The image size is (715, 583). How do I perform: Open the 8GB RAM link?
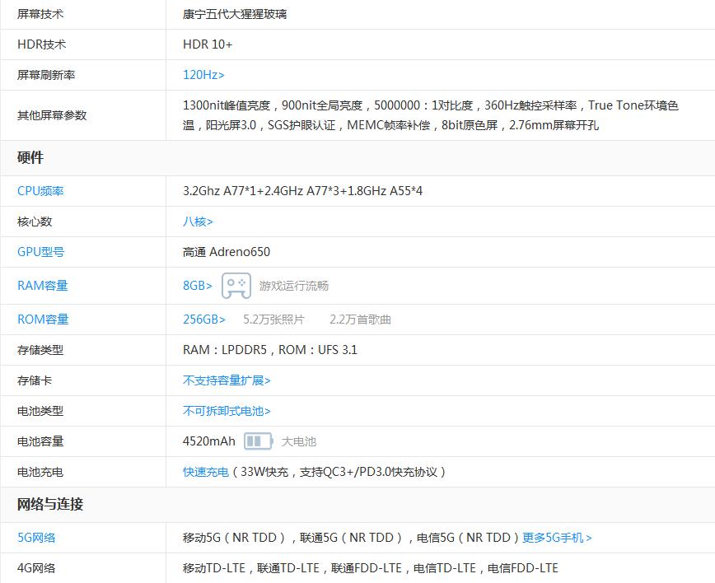pyautogui.click(x=198, y=286)
